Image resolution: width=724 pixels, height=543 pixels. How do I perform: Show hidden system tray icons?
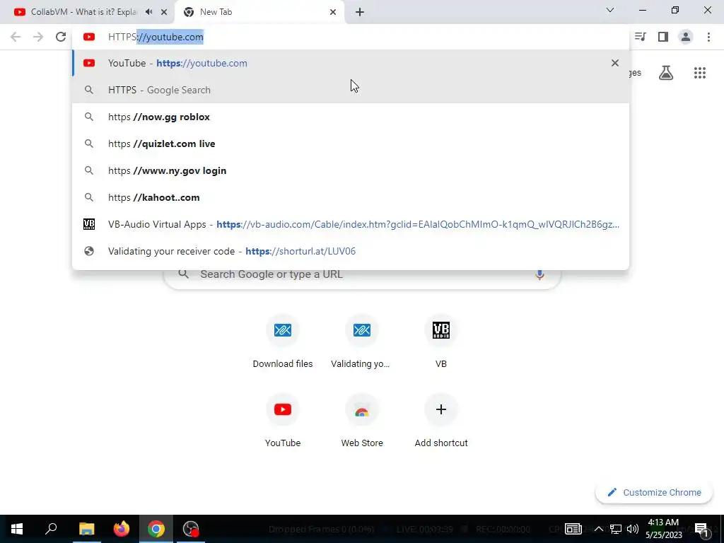(598, 529)
